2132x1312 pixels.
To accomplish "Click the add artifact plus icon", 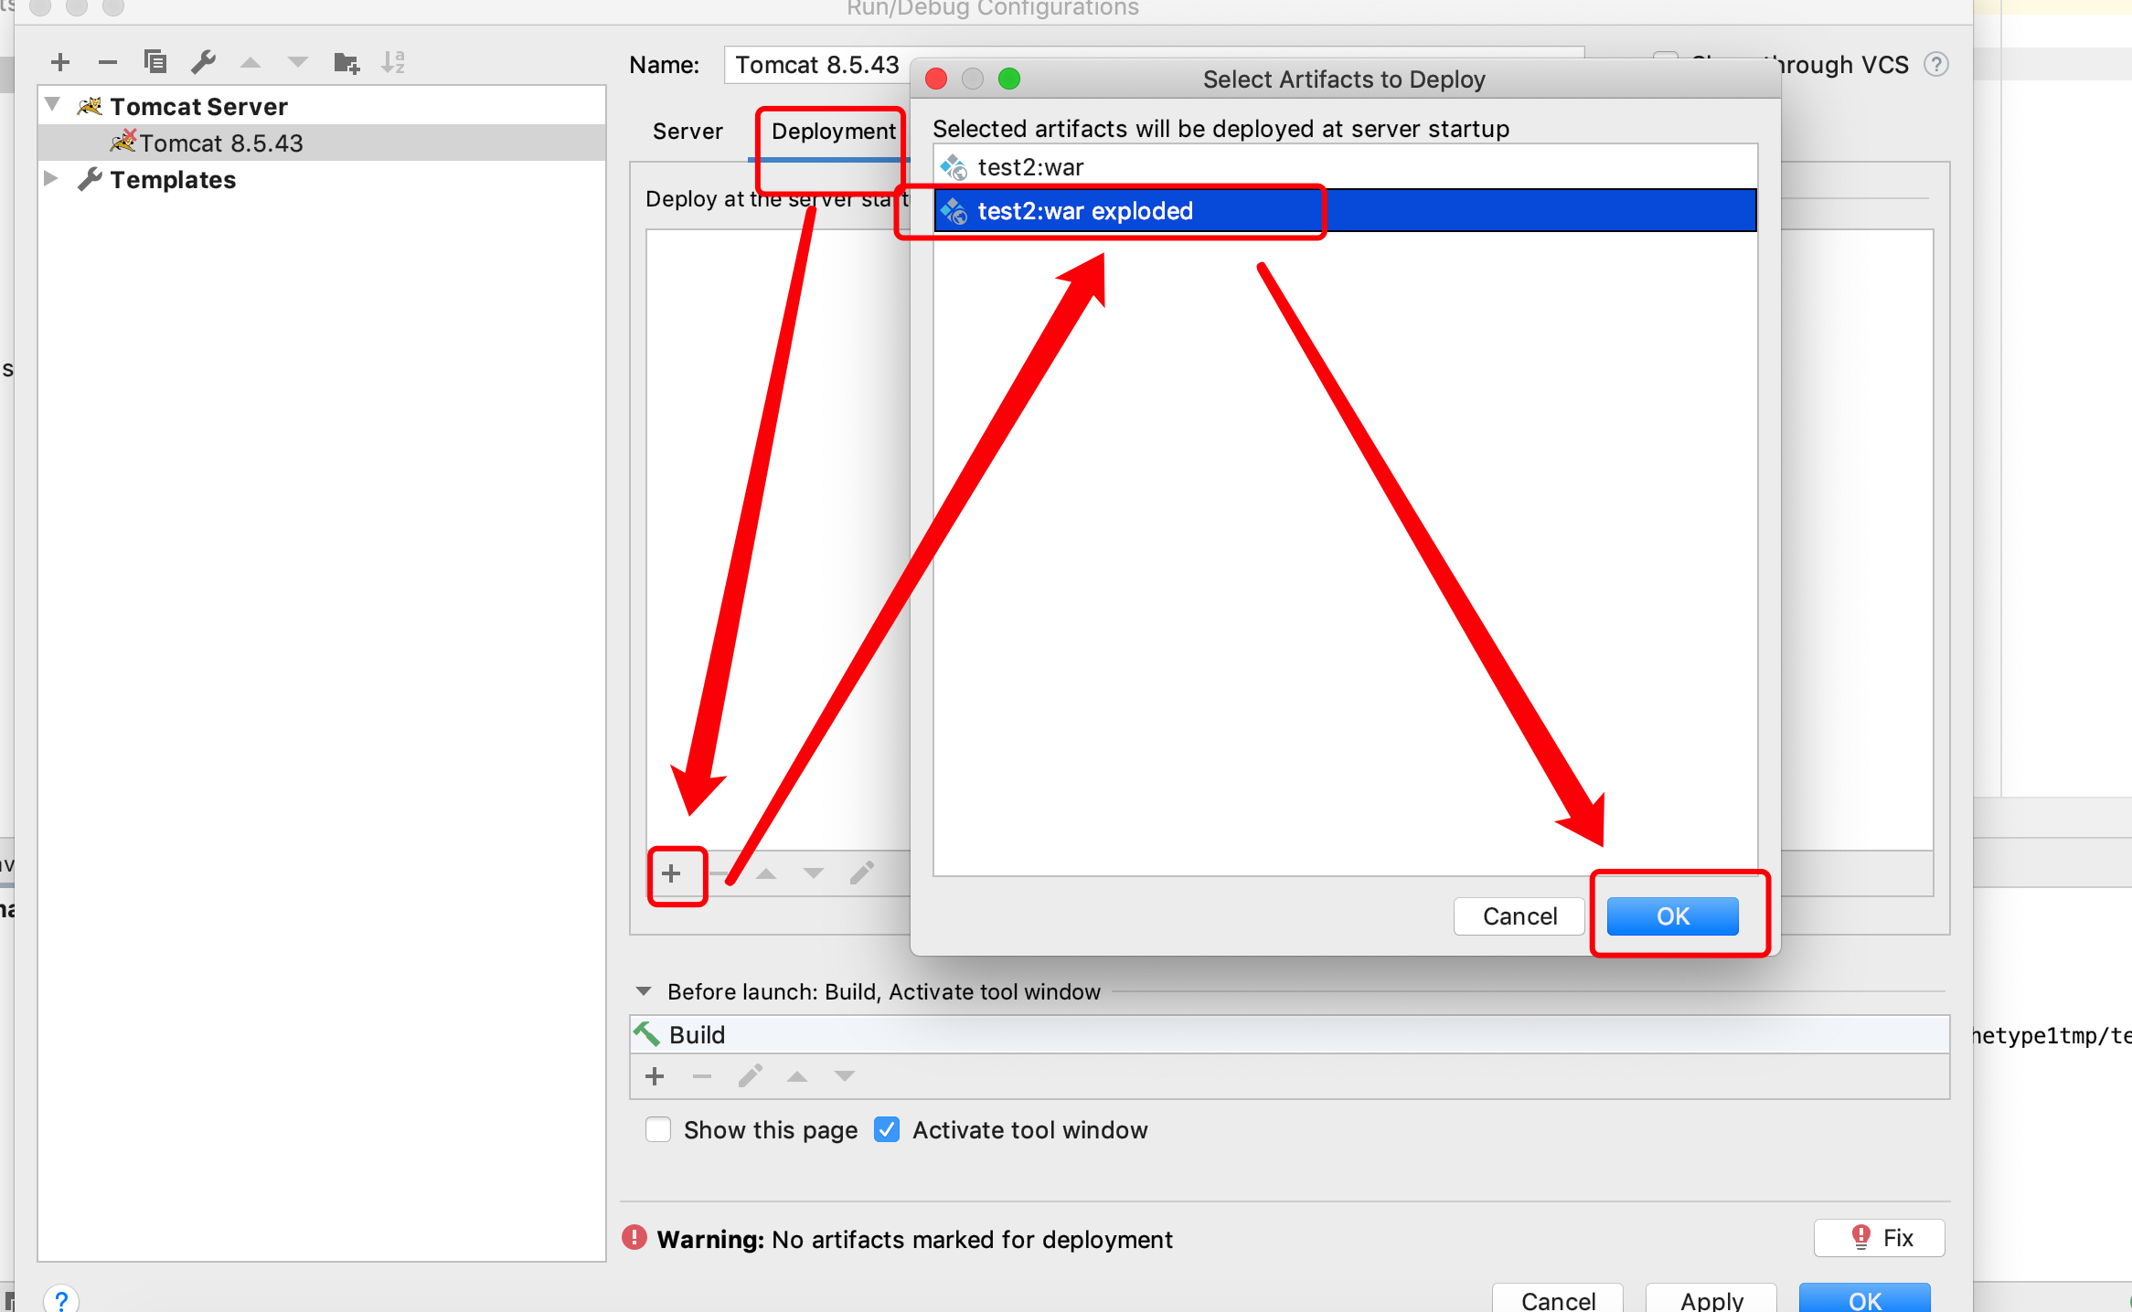I will [x=677, y=875].
